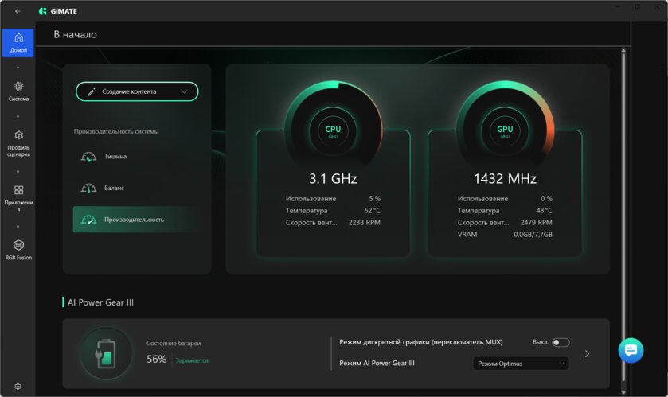Click the В начало page title

pyautogui.click(x=76, y=34)
